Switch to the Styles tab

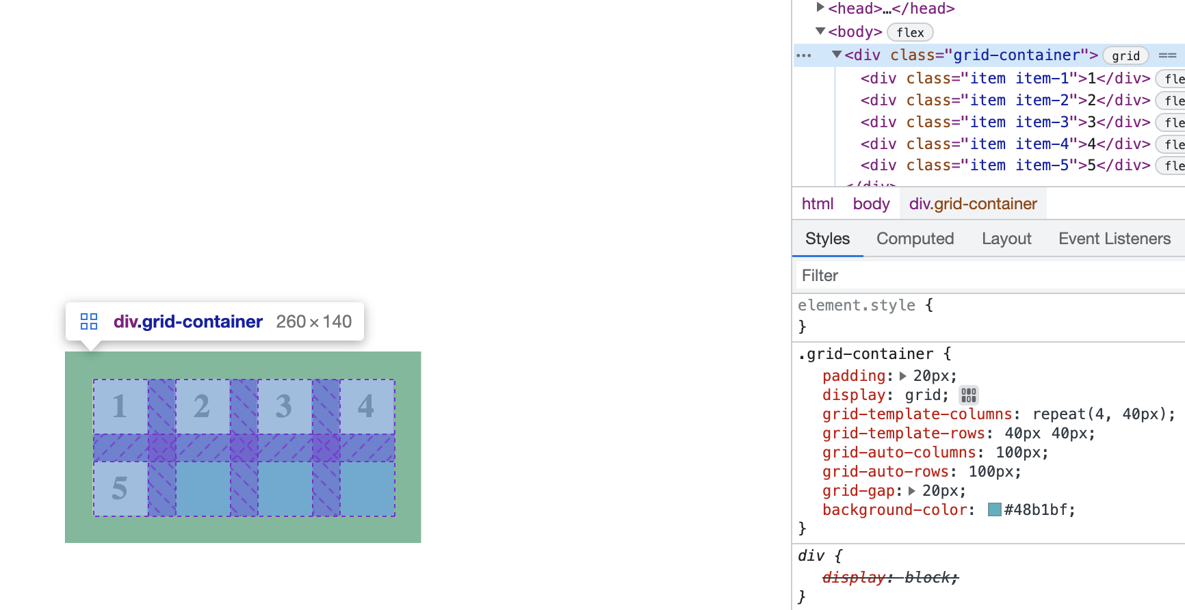827,239
